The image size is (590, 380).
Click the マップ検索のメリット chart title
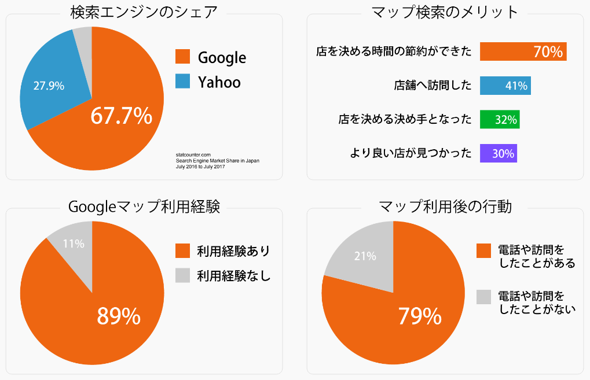[445, 12]
